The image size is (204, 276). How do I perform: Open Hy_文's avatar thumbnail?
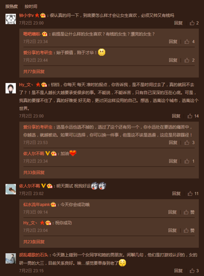tap(11, 88)
